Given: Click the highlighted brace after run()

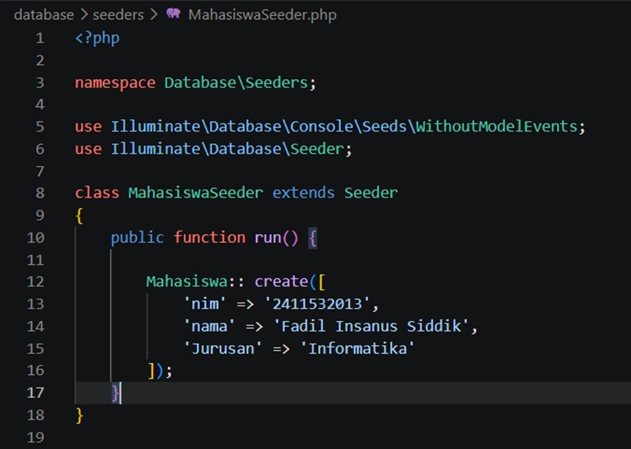Looking at the screenshot, I should click(x=313, y=238).
